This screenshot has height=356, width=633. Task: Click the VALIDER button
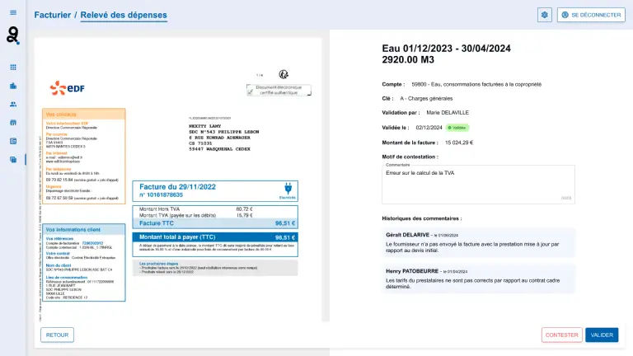602,335
